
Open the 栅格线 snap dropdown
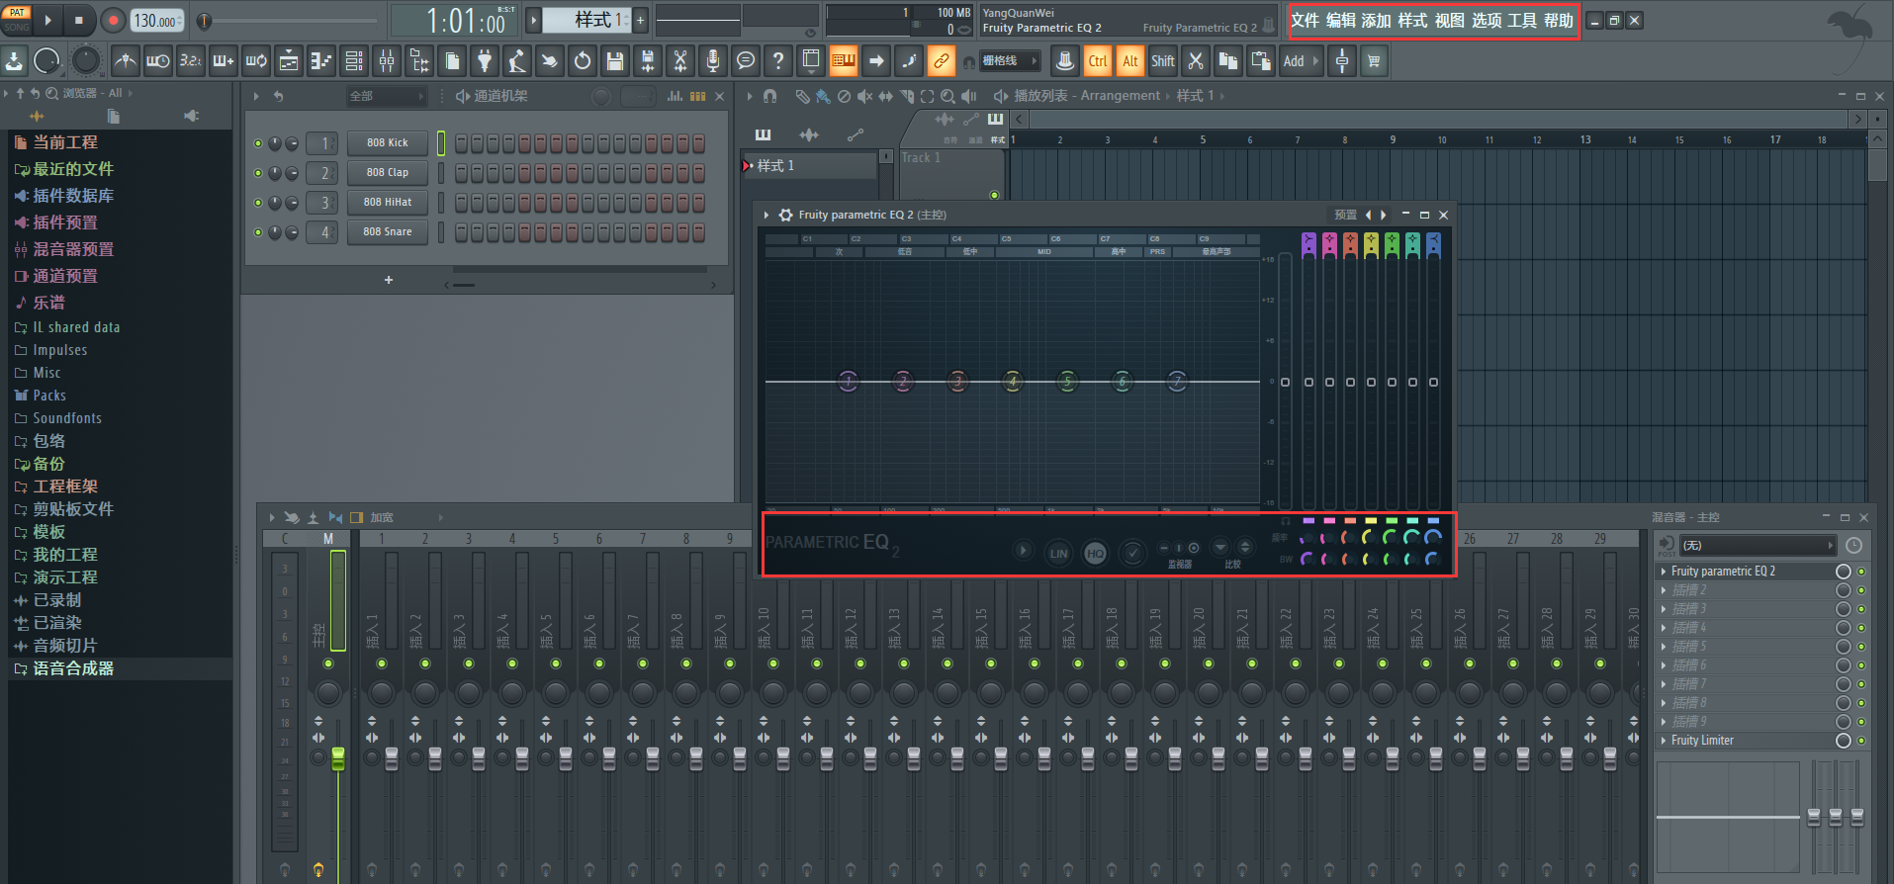pyautogui.click(x=1010, y=61)
